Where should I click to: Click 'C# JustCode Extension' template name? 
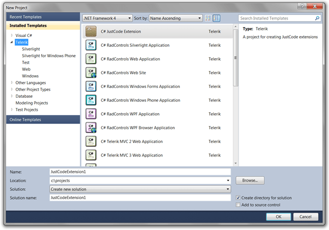tap(121, 31)
